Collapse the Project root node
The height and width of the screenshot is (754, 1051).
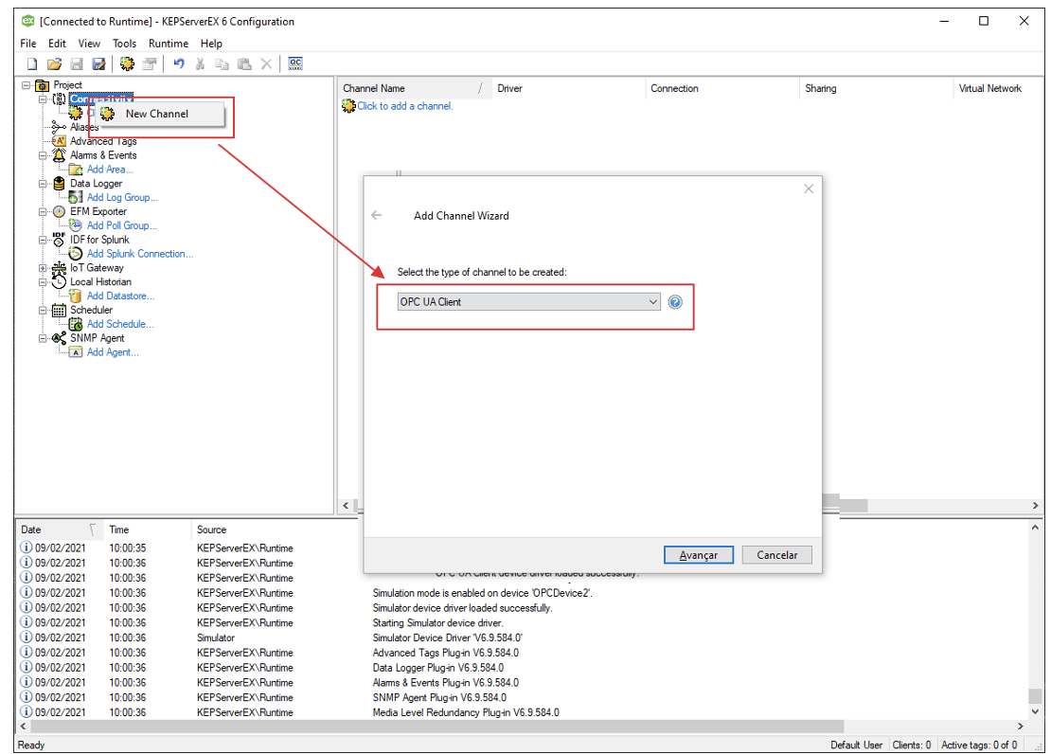(x=27, y=85)
